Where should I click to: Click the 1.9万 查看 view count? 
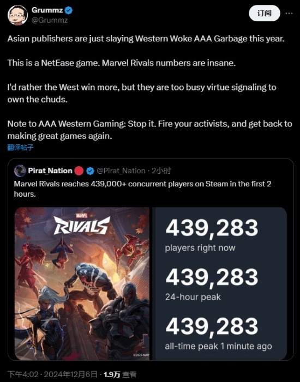point(120,374)
